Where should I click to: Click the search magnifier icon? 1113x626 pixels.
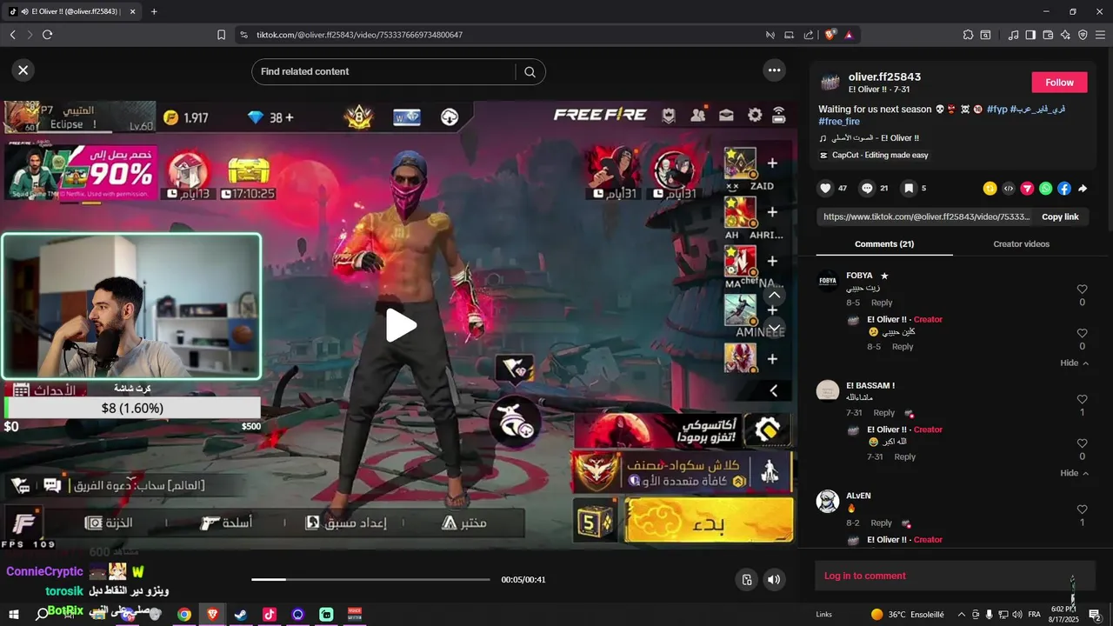pyautogui.click(x=530, y=72)
